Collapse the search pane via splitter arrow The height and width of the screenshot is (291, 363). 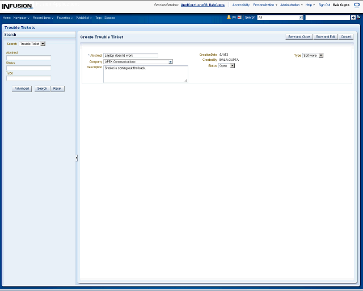click(x=77, y=158)
